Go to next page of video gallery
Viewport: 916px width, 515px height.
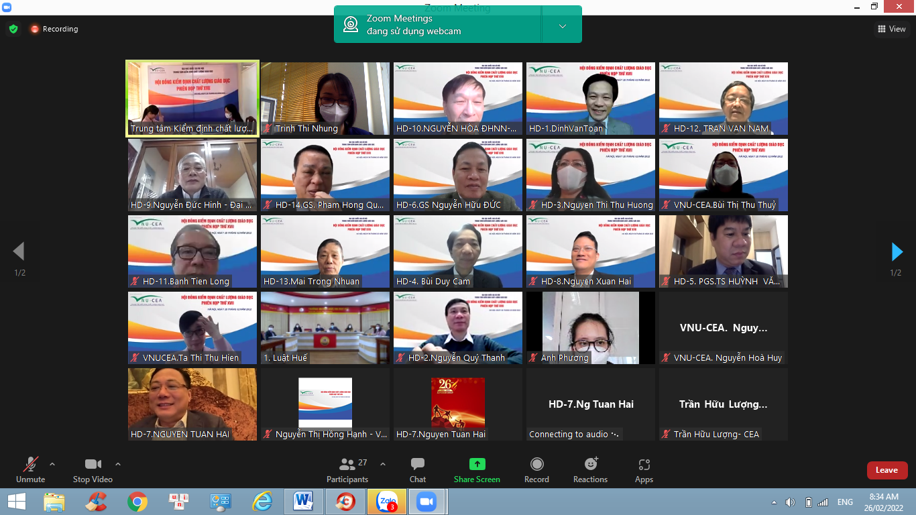tap(897, 251)
